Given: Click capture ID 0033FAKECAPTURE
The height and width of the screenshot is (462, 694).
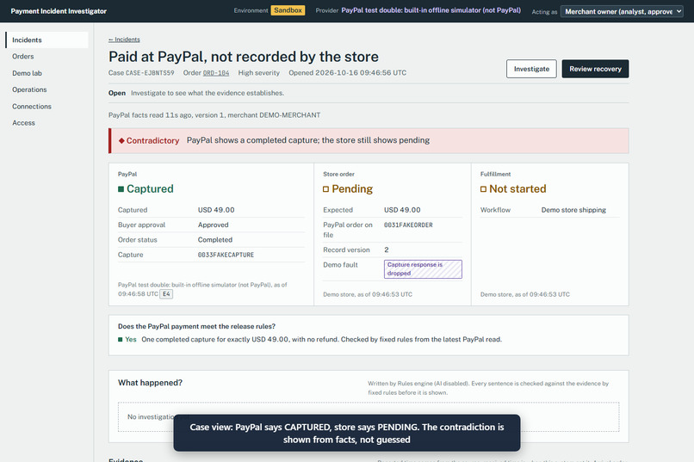Looking at the screenshot, I should [x=226, y=255].
